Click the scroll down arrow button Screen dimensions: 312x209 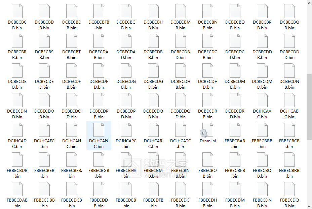309,206
